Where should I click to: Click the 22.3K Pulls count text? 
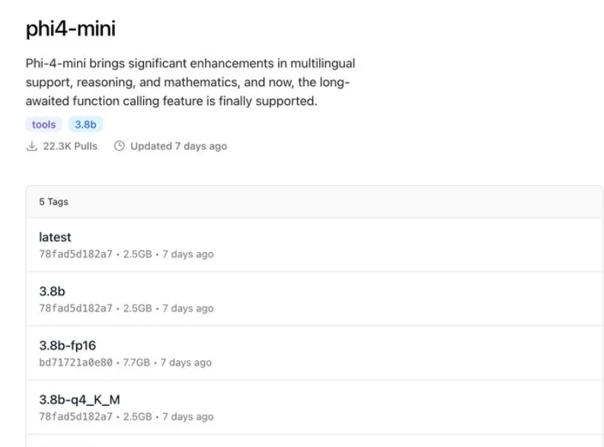[70, 146]
